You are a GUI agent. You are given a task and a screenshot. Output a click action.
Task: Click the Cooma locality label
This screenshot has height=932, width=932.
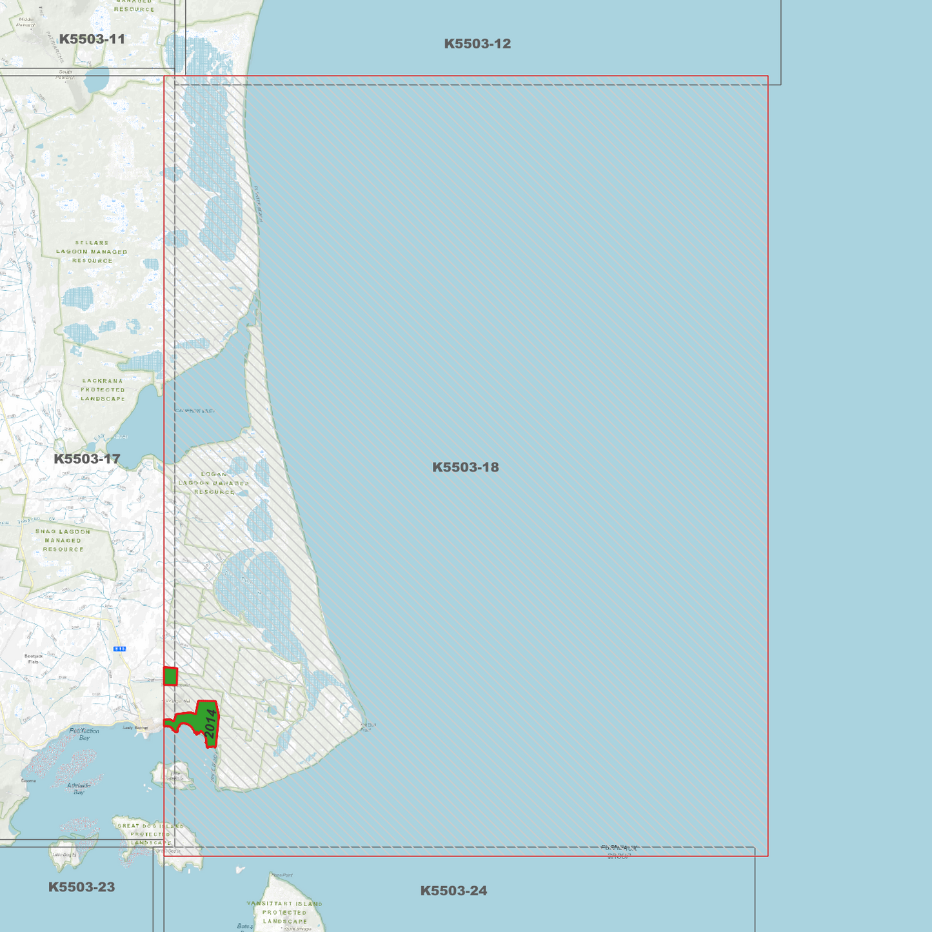(x=28, y=780)
